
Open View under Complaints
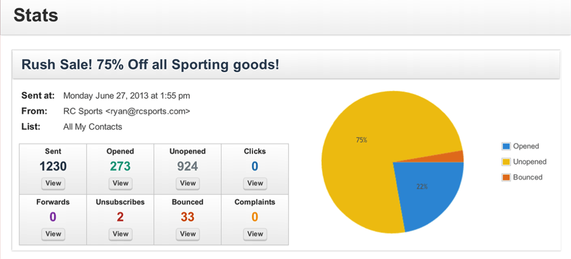(255, 233)
